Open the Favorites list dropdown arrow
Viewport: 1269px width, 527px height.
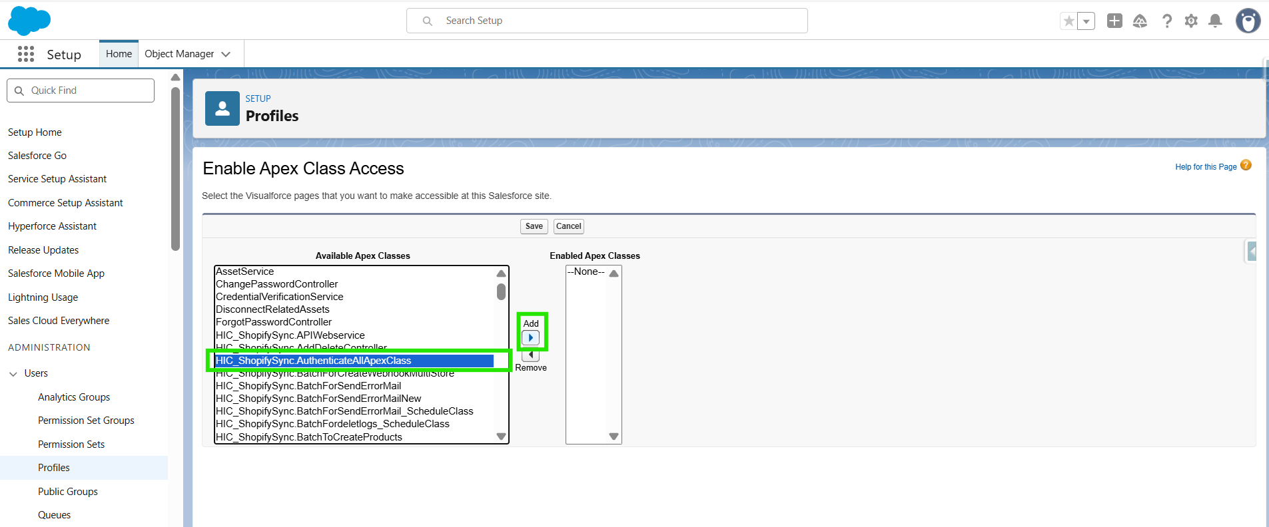(1086, 21)
